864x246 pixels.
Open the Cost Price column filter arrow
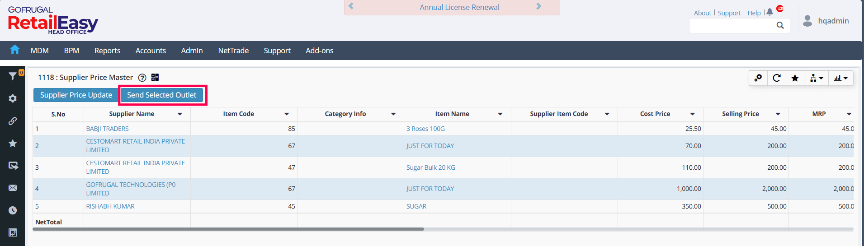tap(692, 114)
